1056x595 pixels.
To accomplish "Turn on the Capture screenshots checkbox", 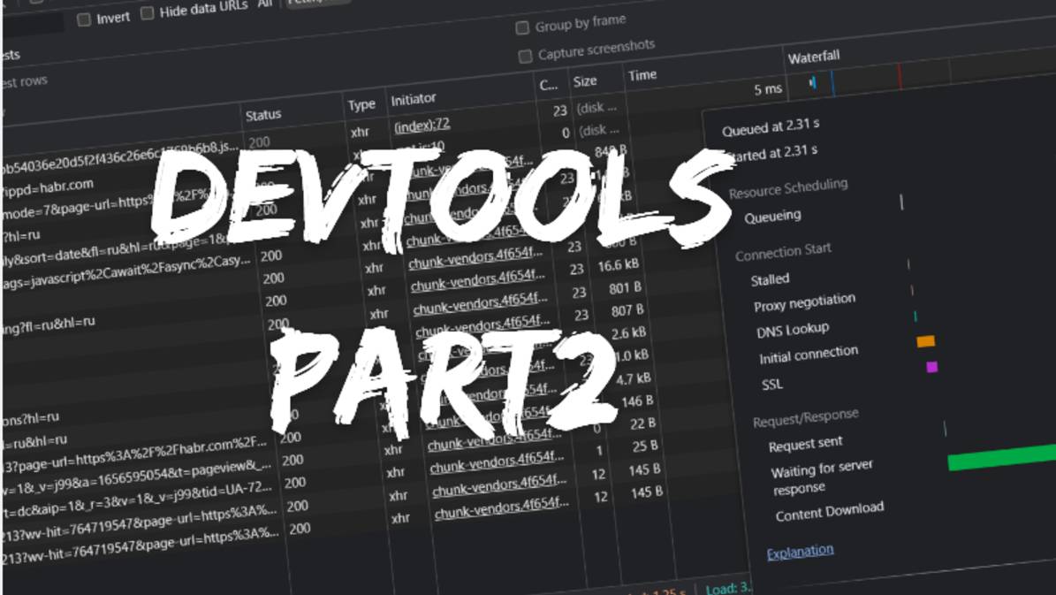I will [x=525, y=57].
